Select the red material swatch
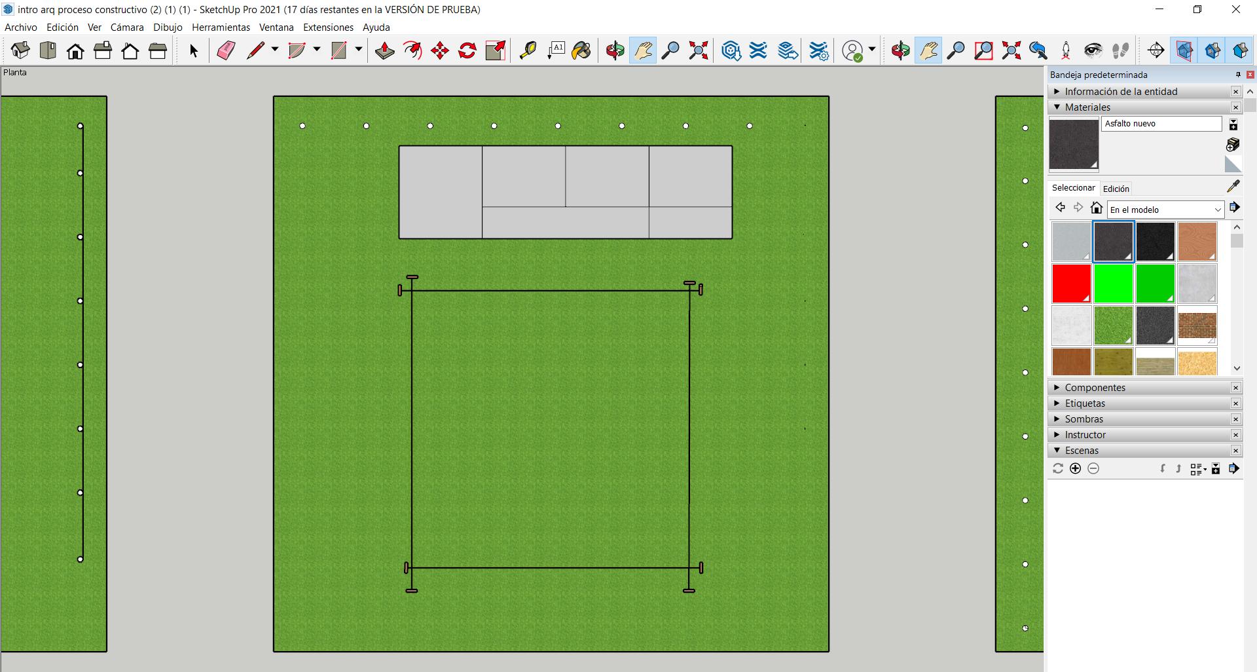 click(x=1072, y=284)
